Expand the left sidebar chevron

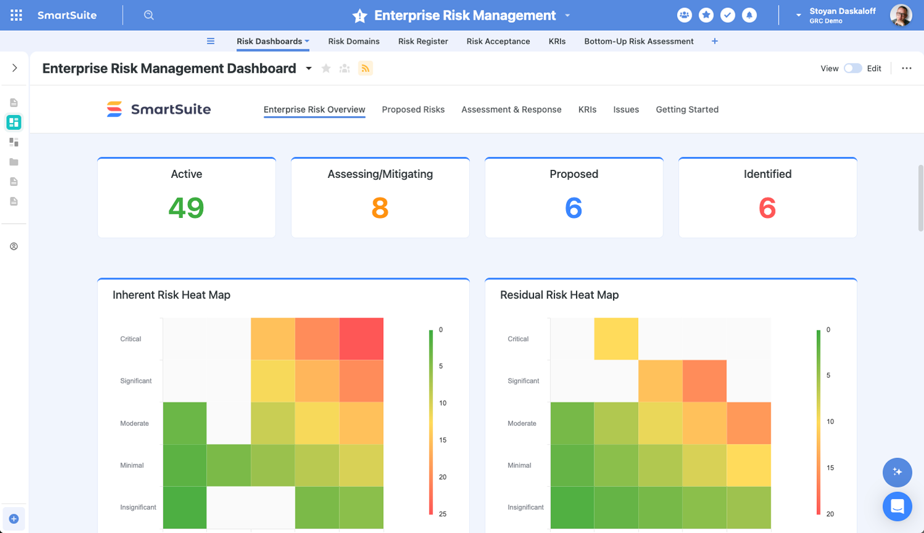(15, 68)
